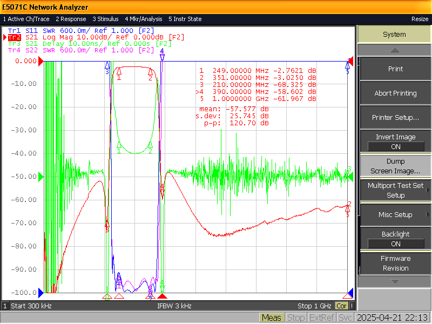Expand the Misc Setup submenu
The height and width of the screenshot is (324, 432).
point(395,214)
